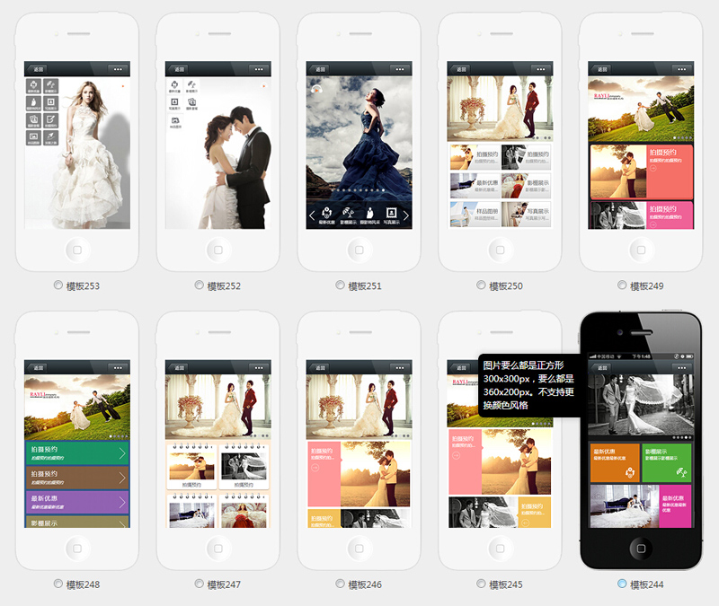Tap the 最新优惠 icon in template 251 bar
The width and height of the screenshot is (719, 606).
click(x=326, y=215)
